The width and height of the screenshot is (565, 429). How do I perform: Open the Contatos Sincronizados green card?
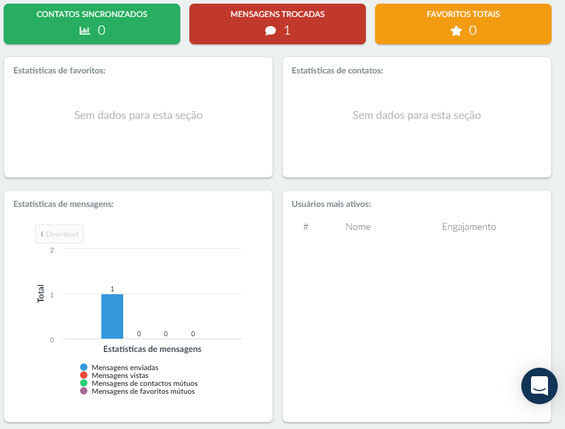(x=92, y=24)
